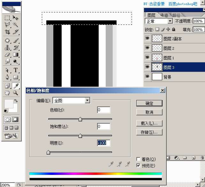The width and height of the screenshot is (205, 187).
Task: Hide the 图层 2 layer
Action: (x=147, y=48)
